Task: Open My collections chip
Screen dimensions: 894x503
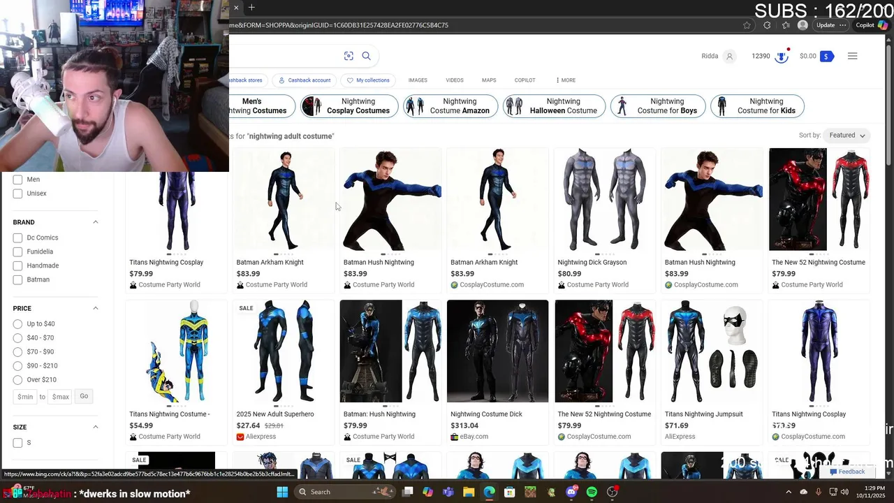Action: click(368, 80)
